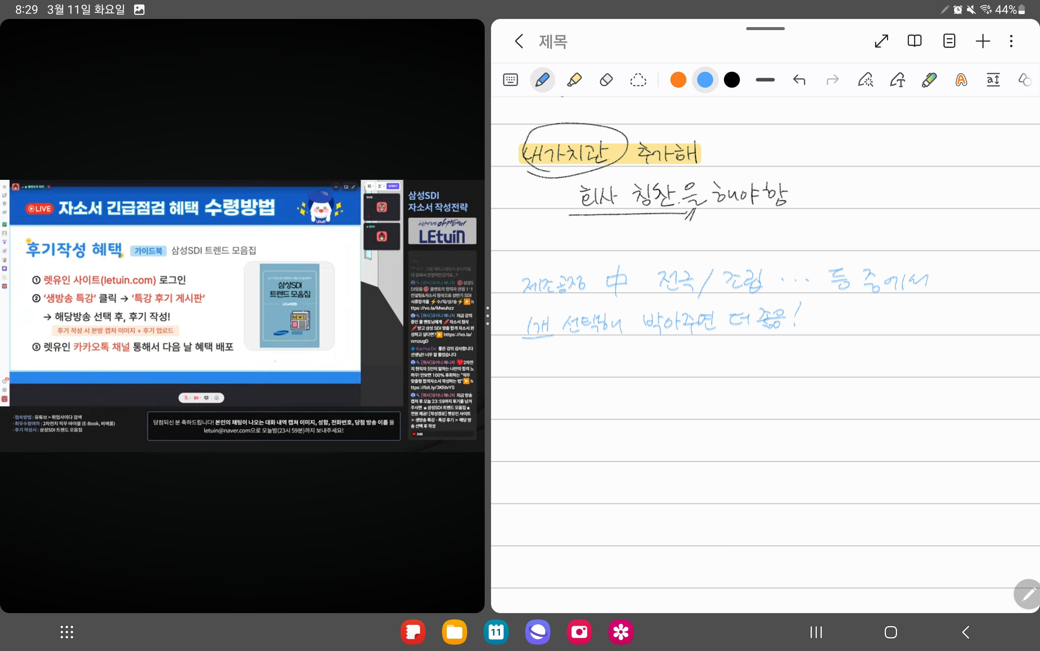Viewport: 1040px width, 651px height.
Task: Open three-dot more options menu
Action: tap(1011, 41)
